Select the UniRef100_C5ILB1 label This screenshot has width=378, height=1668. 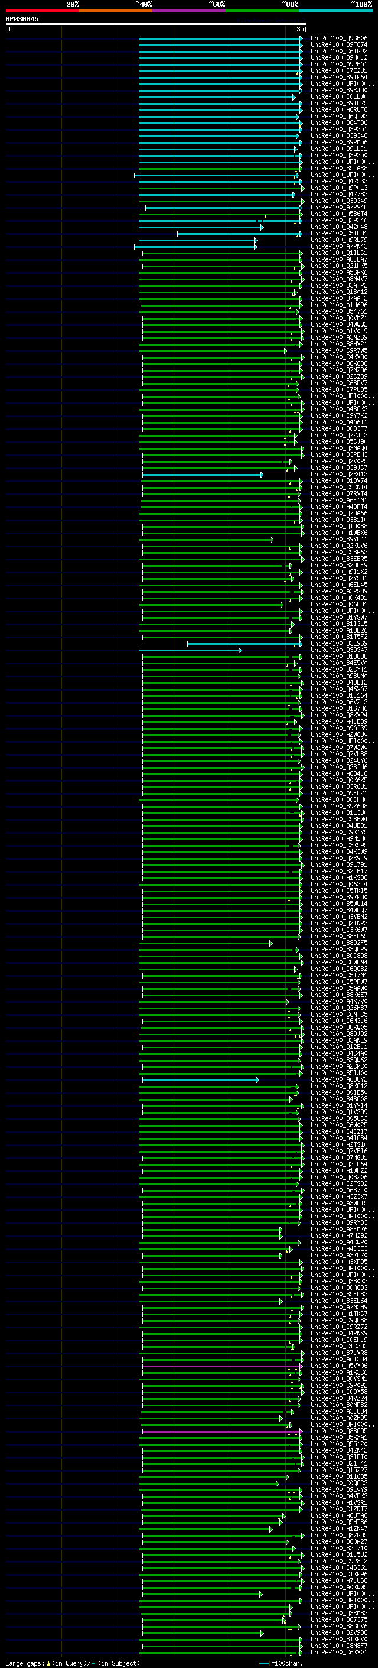pyautogui.click(x=338, y=233)
